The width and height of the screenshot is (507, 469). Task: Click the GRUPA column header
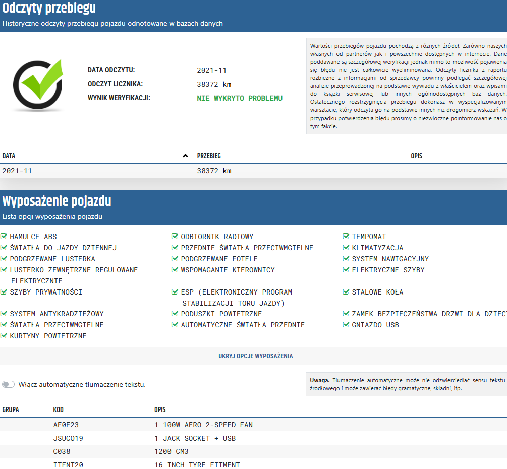11,409
